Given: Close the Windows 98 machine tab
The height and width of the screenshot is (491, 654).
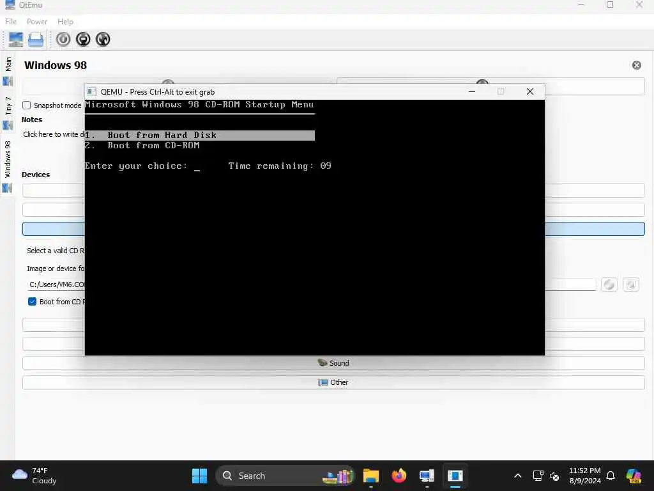Looking at the screenshot, I should click(637, 65).
